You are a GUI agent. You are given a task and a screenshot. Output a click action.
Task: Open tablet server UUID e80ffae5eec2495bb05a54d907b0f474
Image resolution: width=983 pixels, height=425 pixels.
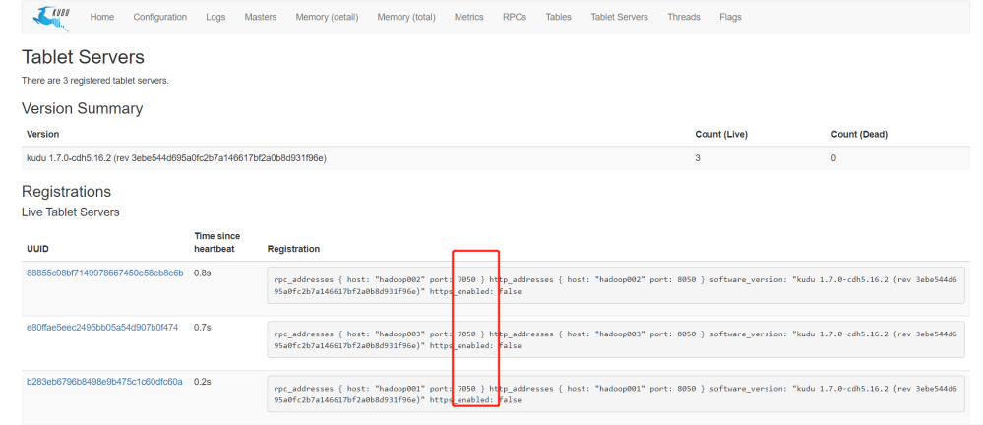click(102, 328)
